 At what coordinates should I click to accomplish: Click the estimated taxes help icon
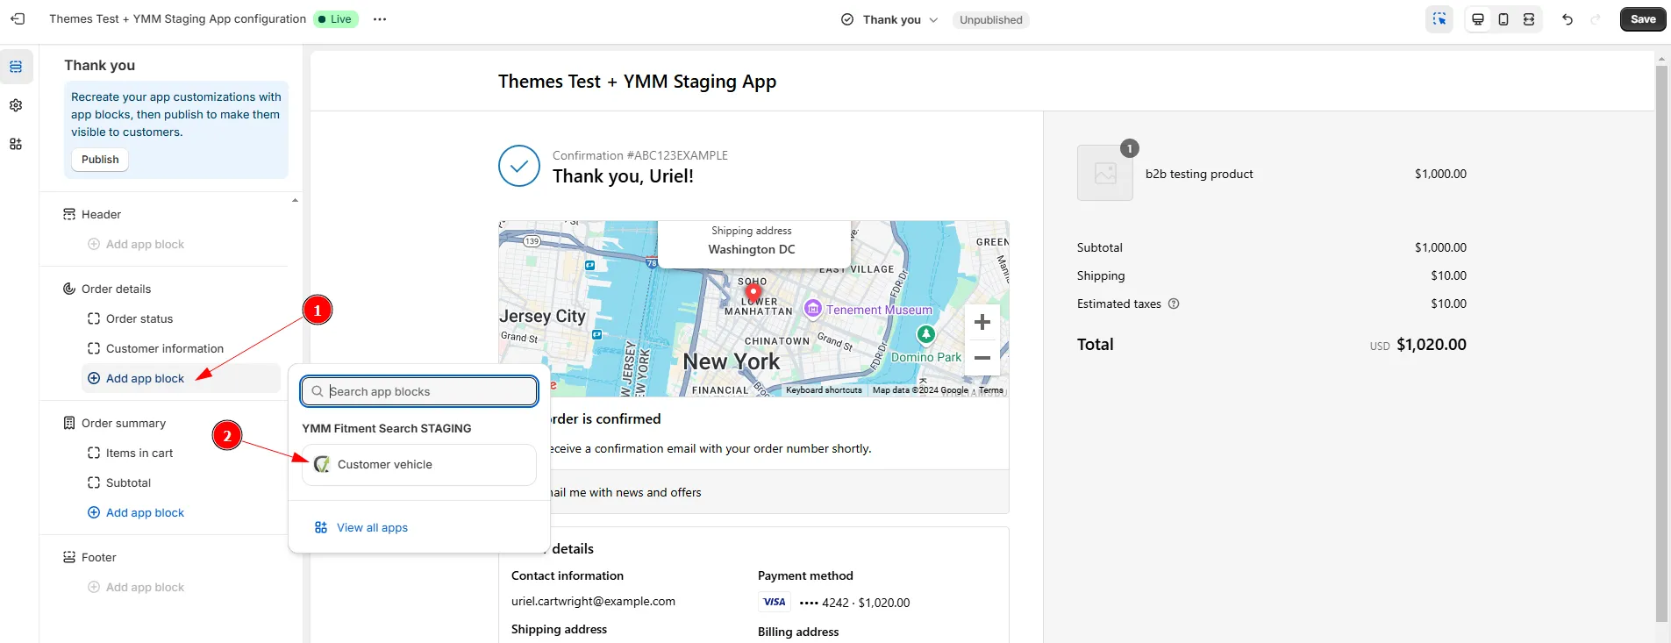coord(1174,304)
